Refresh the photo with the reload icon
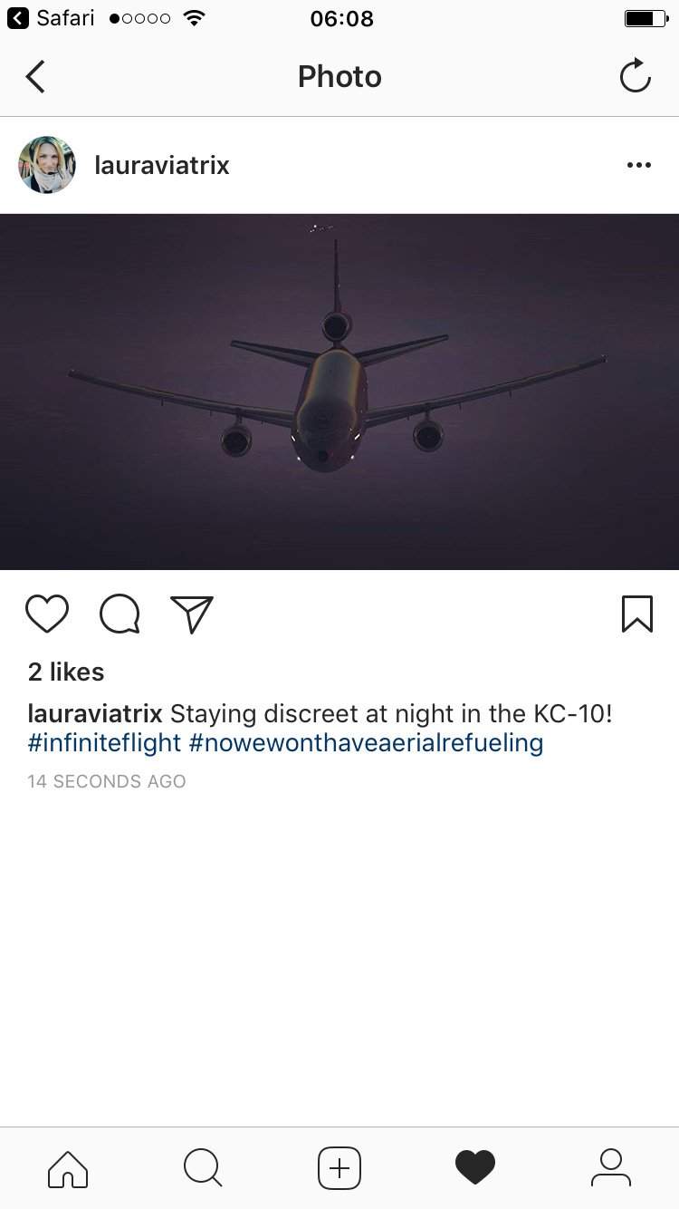Image resolution: width=679 pixels, height=1209 pixels. pyautogui.click(x=636, y=76)
